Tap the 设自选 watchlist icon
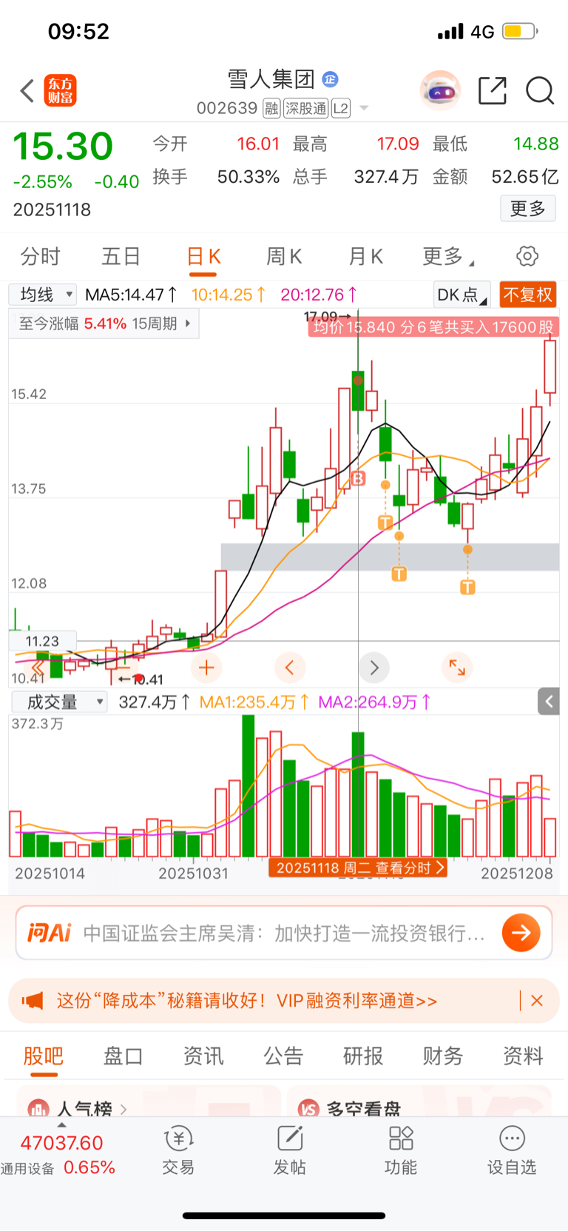The height and width of the screenshot is (1231, 568). pyautogui.click(x=512, y=1150)
